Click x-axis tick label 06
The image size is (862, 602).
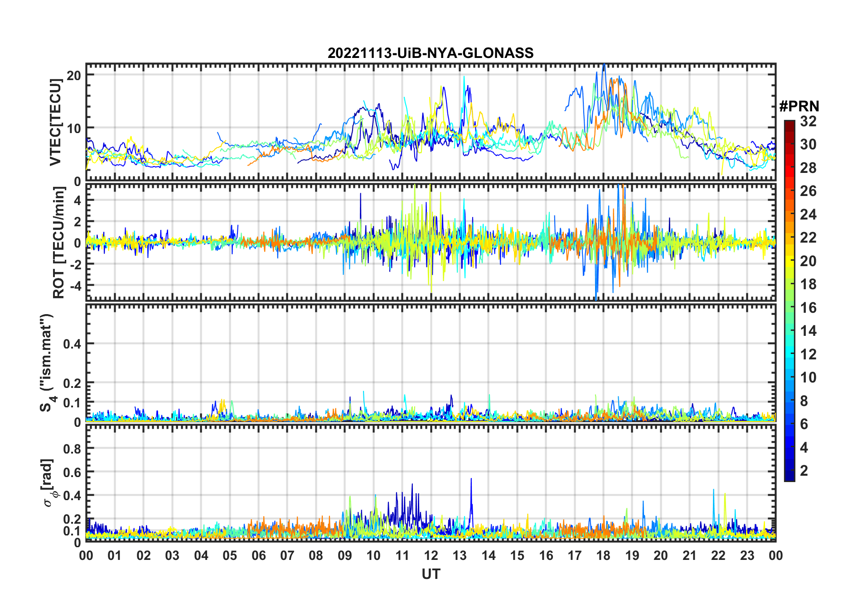click(x=258, y=555)
